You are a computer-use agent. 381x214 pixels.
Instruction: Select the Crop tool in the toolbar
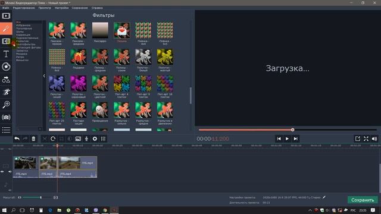pos(61,139)
